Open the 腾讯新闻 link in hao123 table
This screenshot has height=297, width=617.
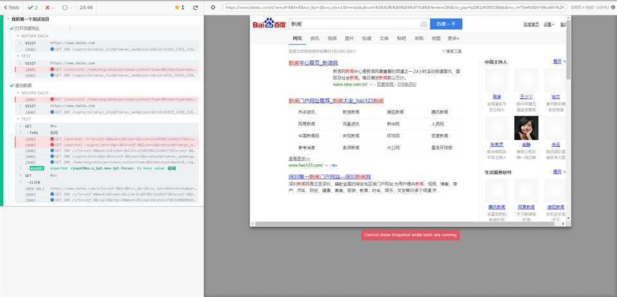coord(440,112)
